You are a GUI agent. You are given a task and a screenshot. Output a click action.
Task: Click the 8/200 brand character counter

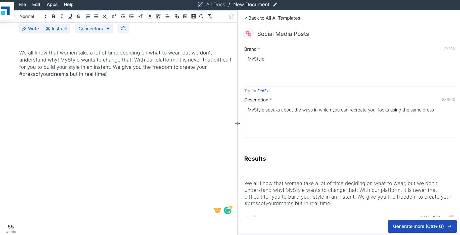[449, 49]
